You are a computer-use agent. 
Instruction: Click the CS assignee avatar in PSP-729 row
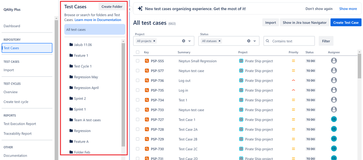tap(334, 139)
